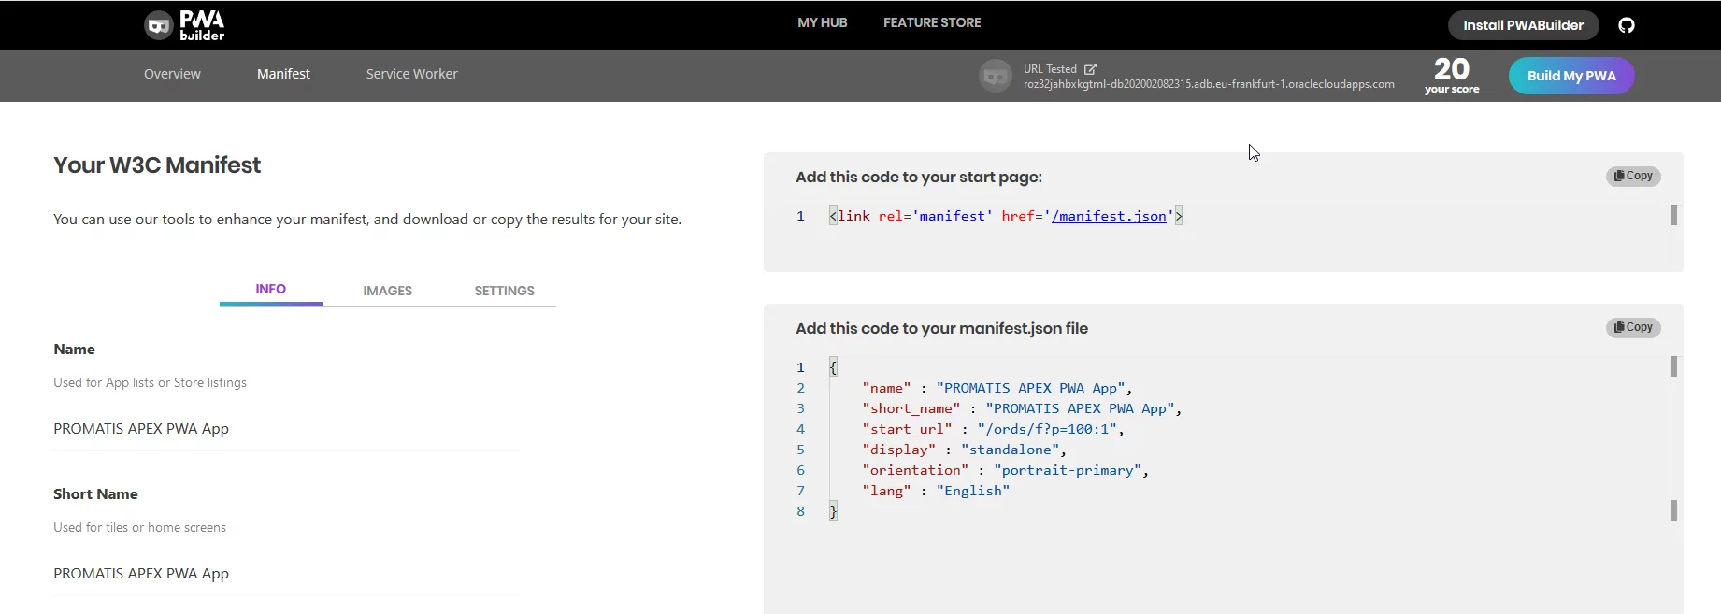Copy the start page link code
The width and height of the screenshot is (1721, 614).
(x=1633, y=176)
